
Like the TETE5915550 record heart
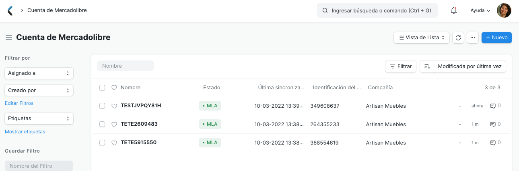114,143
